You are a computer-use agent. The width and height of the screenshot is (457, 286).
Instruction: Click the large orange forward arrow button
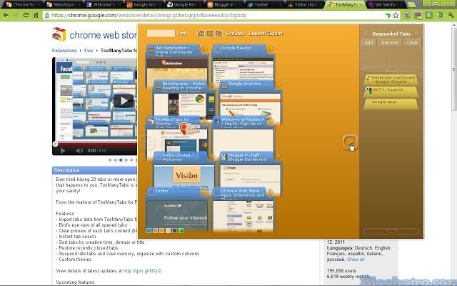[x=349, y=142]
